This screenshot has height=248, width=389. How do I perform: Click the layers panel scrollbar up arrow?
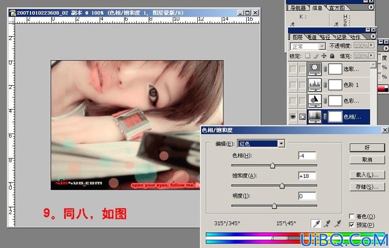(373, 65)
